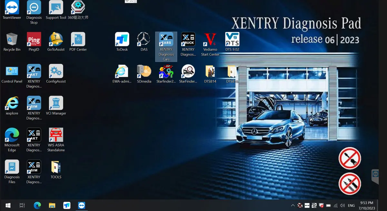Open the PDF Center shortcut

(78, 42)
